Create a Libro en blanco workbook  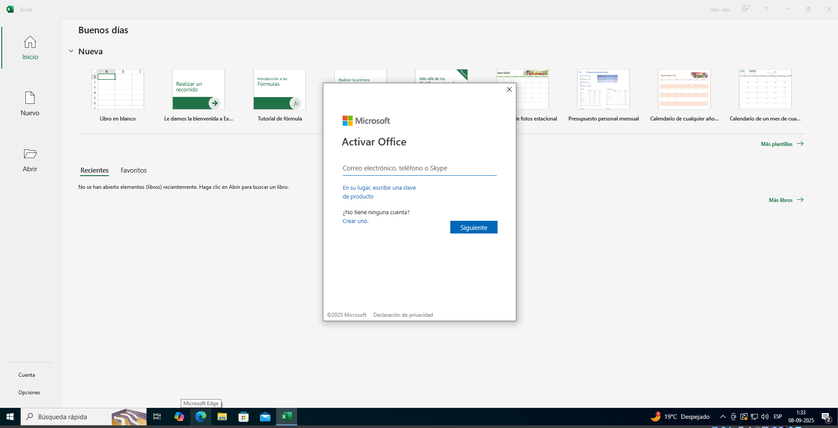coord(118,96)
